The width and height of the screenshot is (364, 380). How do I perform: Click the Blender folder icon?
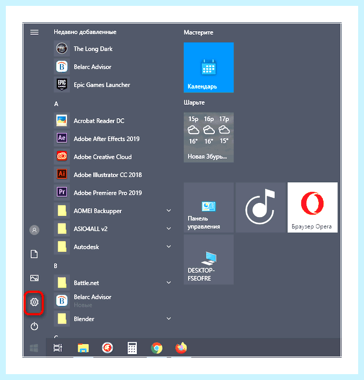(62, 318)
